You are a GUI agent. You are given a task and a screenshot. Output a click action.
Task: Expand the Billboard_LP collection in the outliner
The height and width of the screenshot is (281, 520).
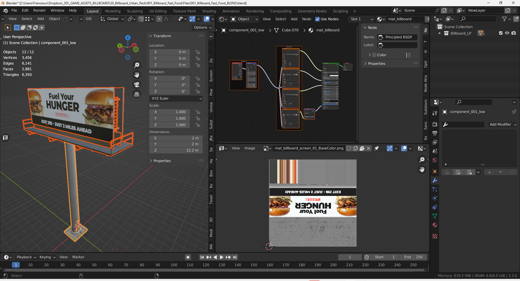point(440,33)
